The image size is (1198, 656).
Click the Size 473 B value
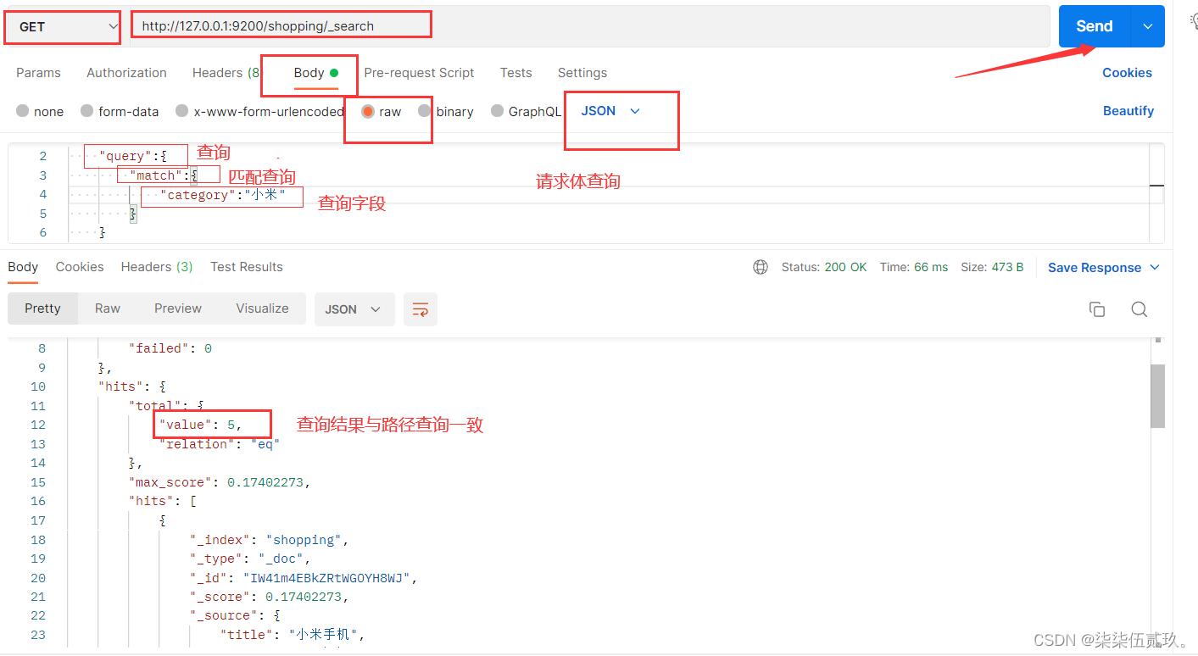click(x=992, y=267)
